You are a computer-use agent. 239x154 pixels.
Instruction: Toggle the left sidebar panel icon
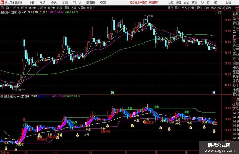(2, 8)
